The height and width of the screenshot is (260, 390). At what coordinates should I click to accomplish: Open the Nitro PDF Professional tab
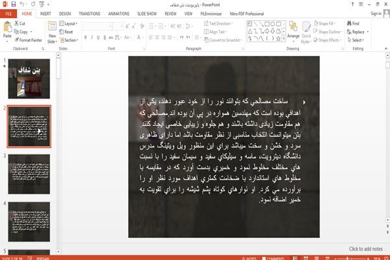pyautogui.click(x=246, y=14)
